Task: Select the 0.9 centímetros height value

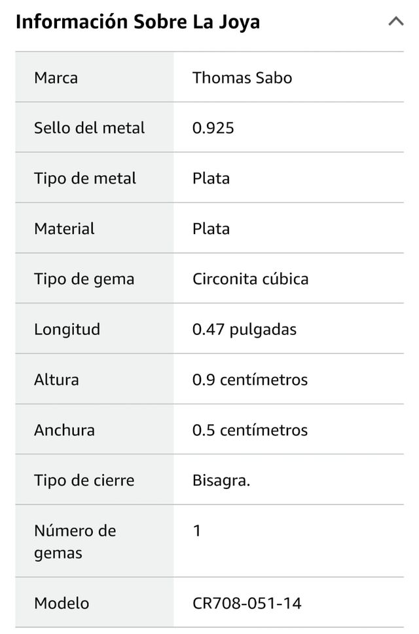Action: pyautogui.click(x=249, y=379)
